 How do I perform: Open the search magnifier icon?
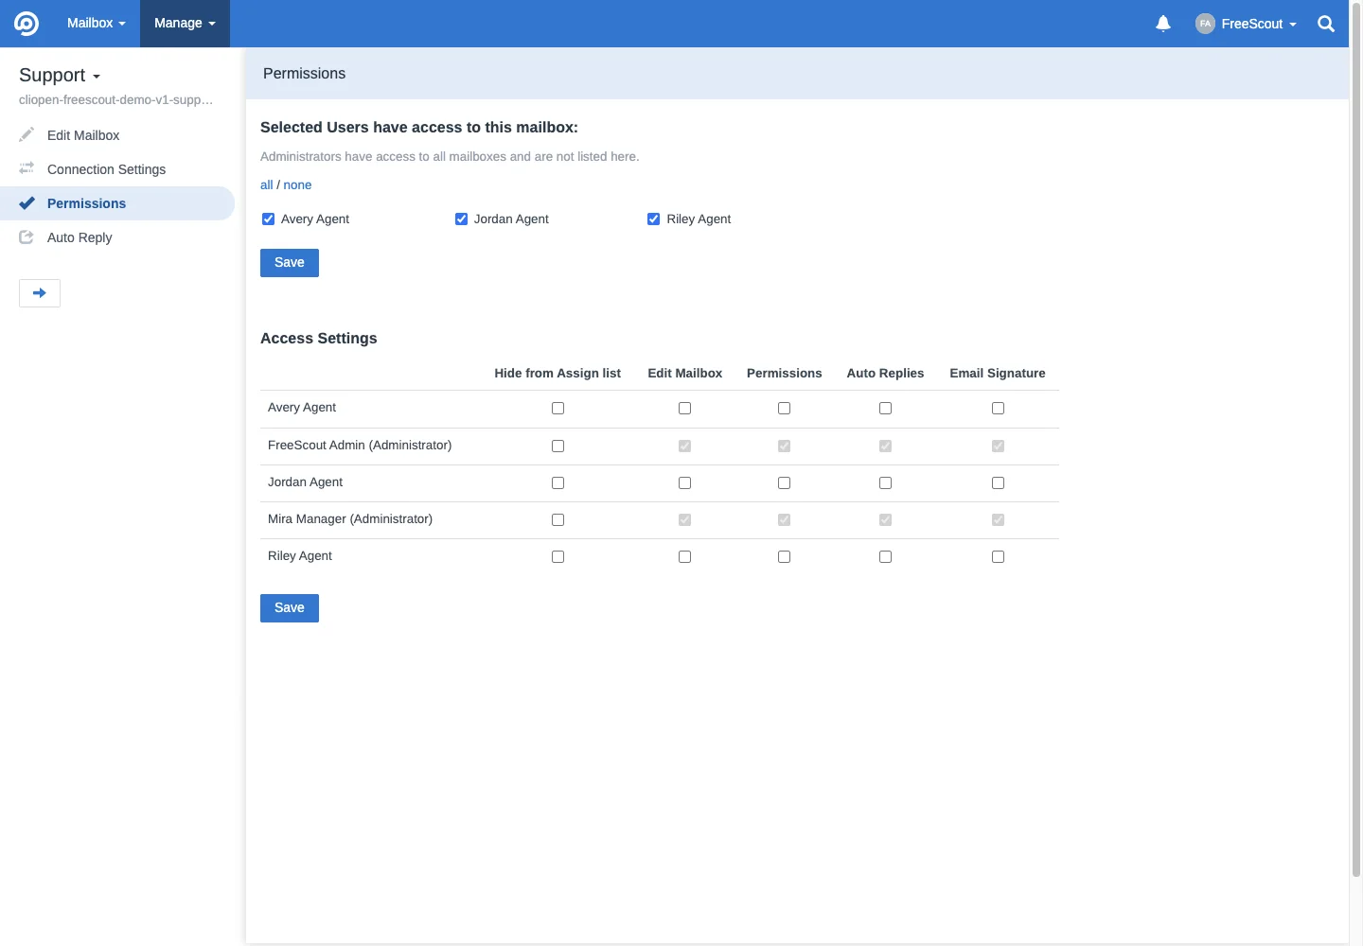tap(1326, 24)
